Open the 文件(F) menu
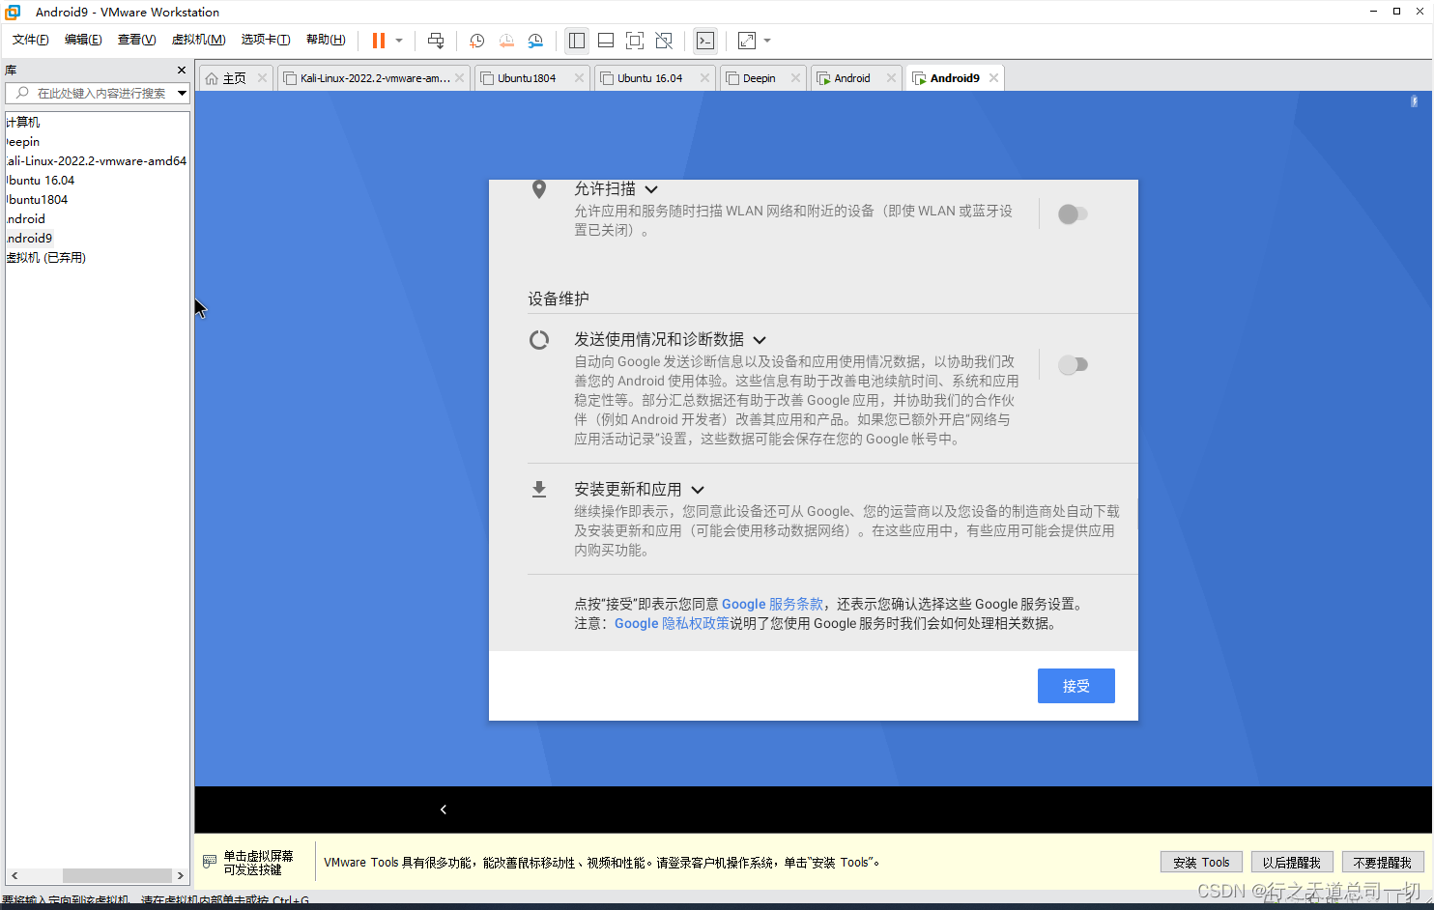 pyautogui.click(x=31, y=40)
